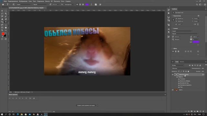Open the Редактирование menu
Viewport: 207px width, 116px height.
13,1
